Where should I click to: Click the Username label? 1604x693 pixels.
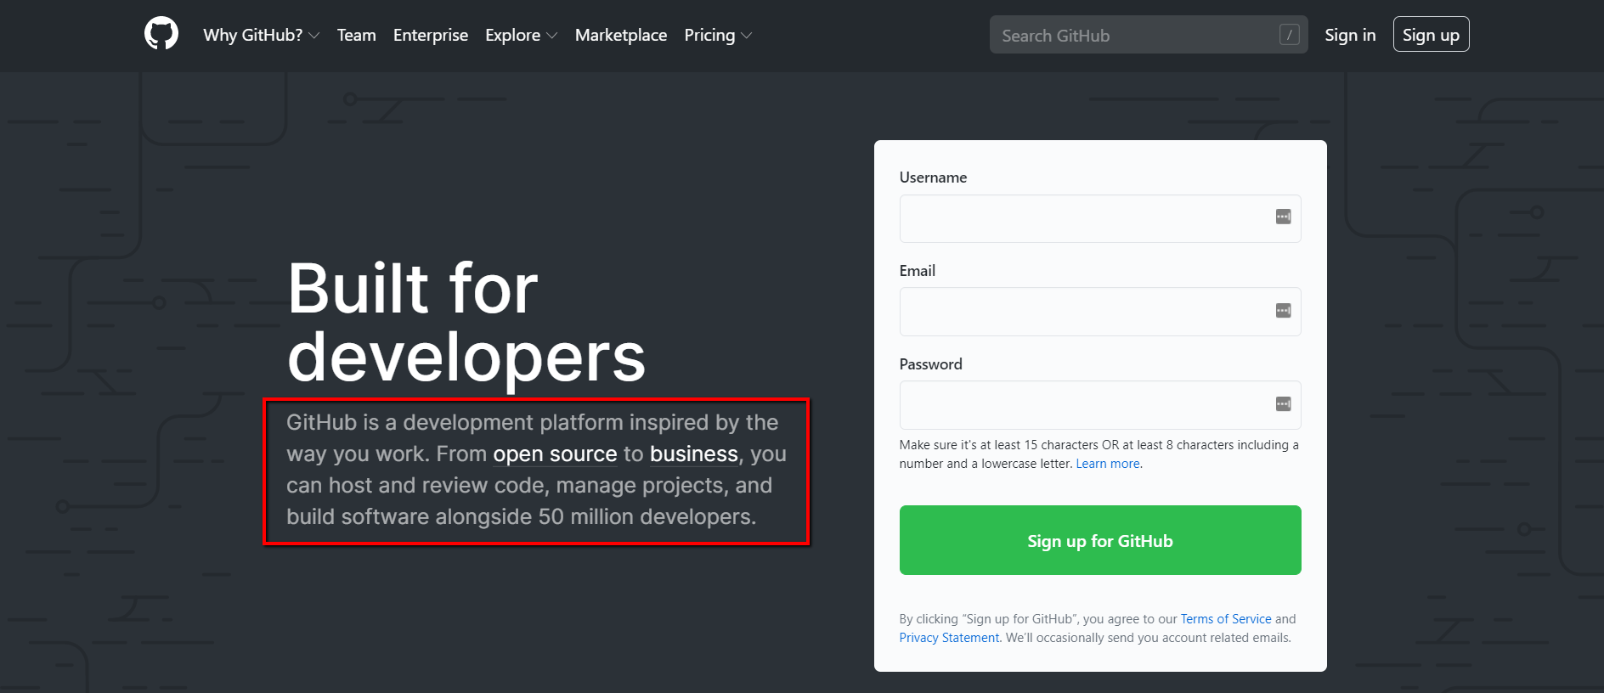point(933,177)
